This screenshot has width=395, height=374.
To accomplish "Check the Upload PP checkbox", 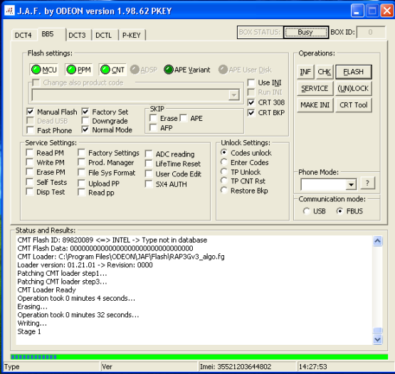I will 81,183.
